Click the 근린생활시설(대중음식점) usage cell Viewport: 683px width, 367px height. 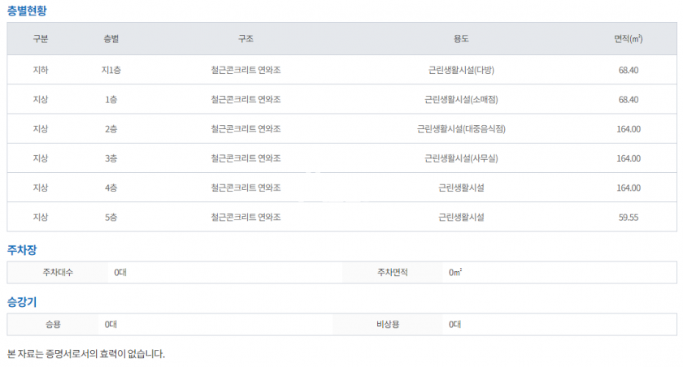(461, 129)
